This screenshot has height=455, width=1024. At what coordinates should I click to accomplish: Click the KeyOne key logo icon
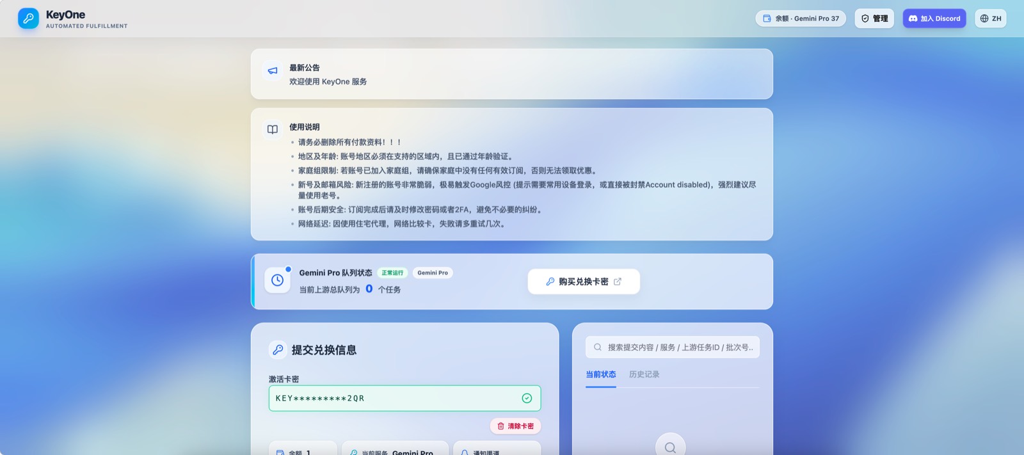28,19
